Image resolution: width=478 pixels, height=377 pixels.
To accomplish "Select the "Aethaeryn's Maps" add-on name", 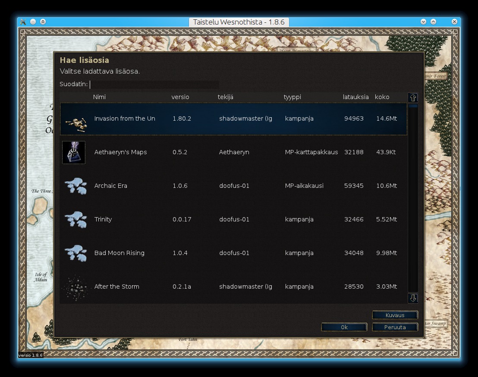I will click(120, 152).
